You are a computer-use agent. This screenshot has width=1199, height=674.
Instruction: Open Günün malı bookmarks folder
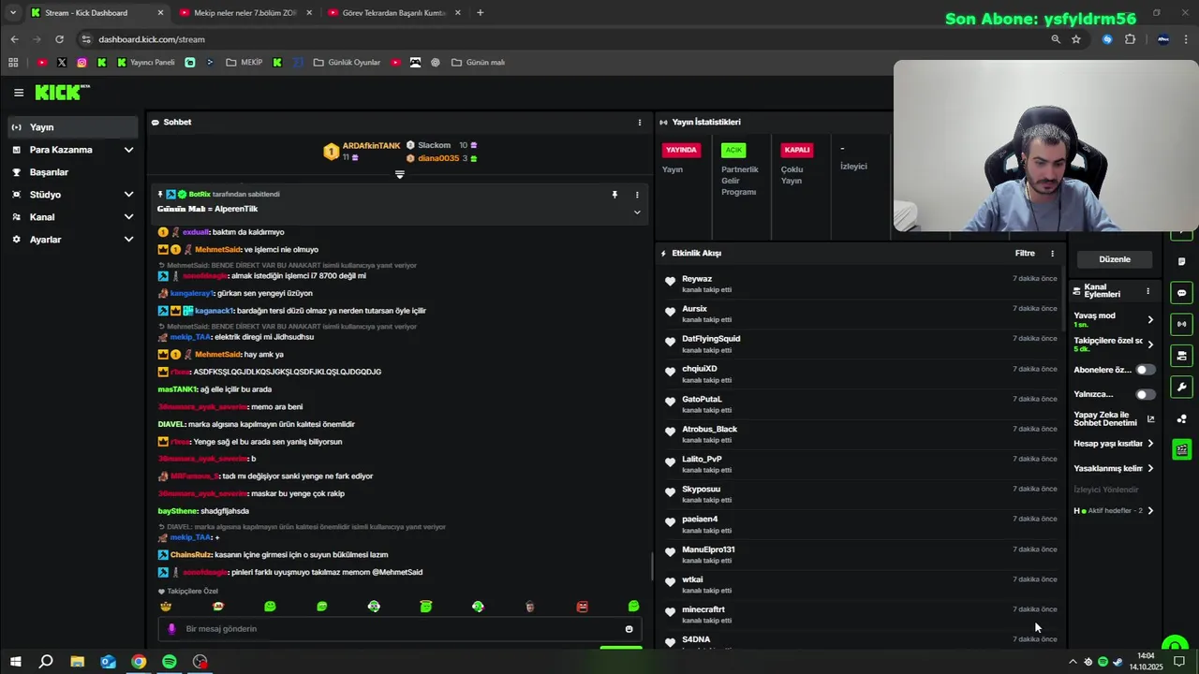tap(479, 63)
